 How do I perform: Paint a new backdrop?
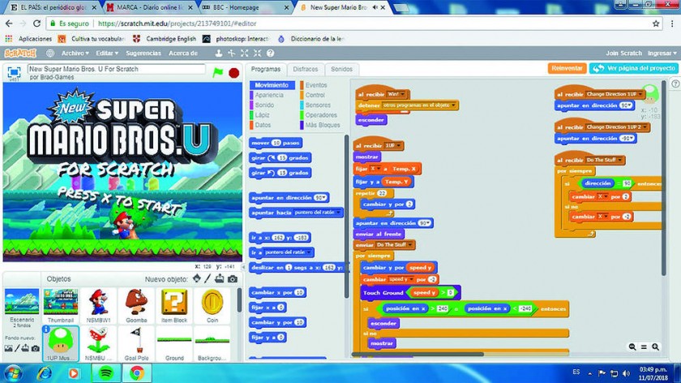point(17,348)
